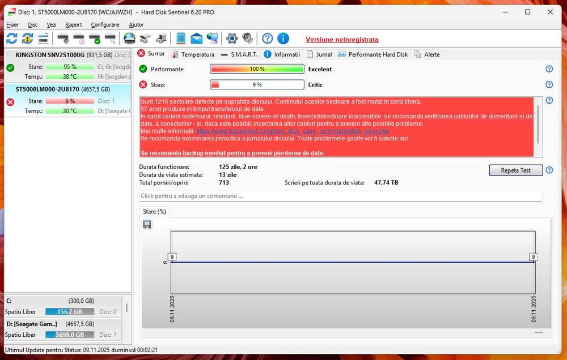The width and height of the screenshot is (567, 360).
Task: Click the 'Durata de viata estimata' value 13 zile
Action: (x=228, y=175)
